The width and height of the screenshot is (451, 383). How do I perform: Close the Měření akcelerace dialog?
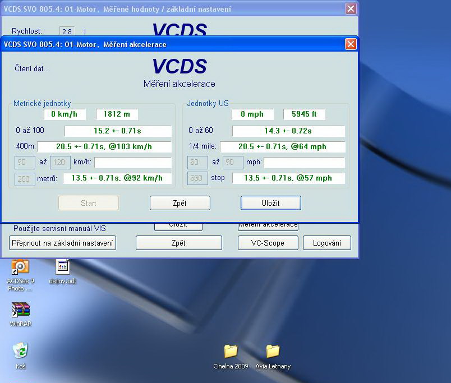[351, 44]
